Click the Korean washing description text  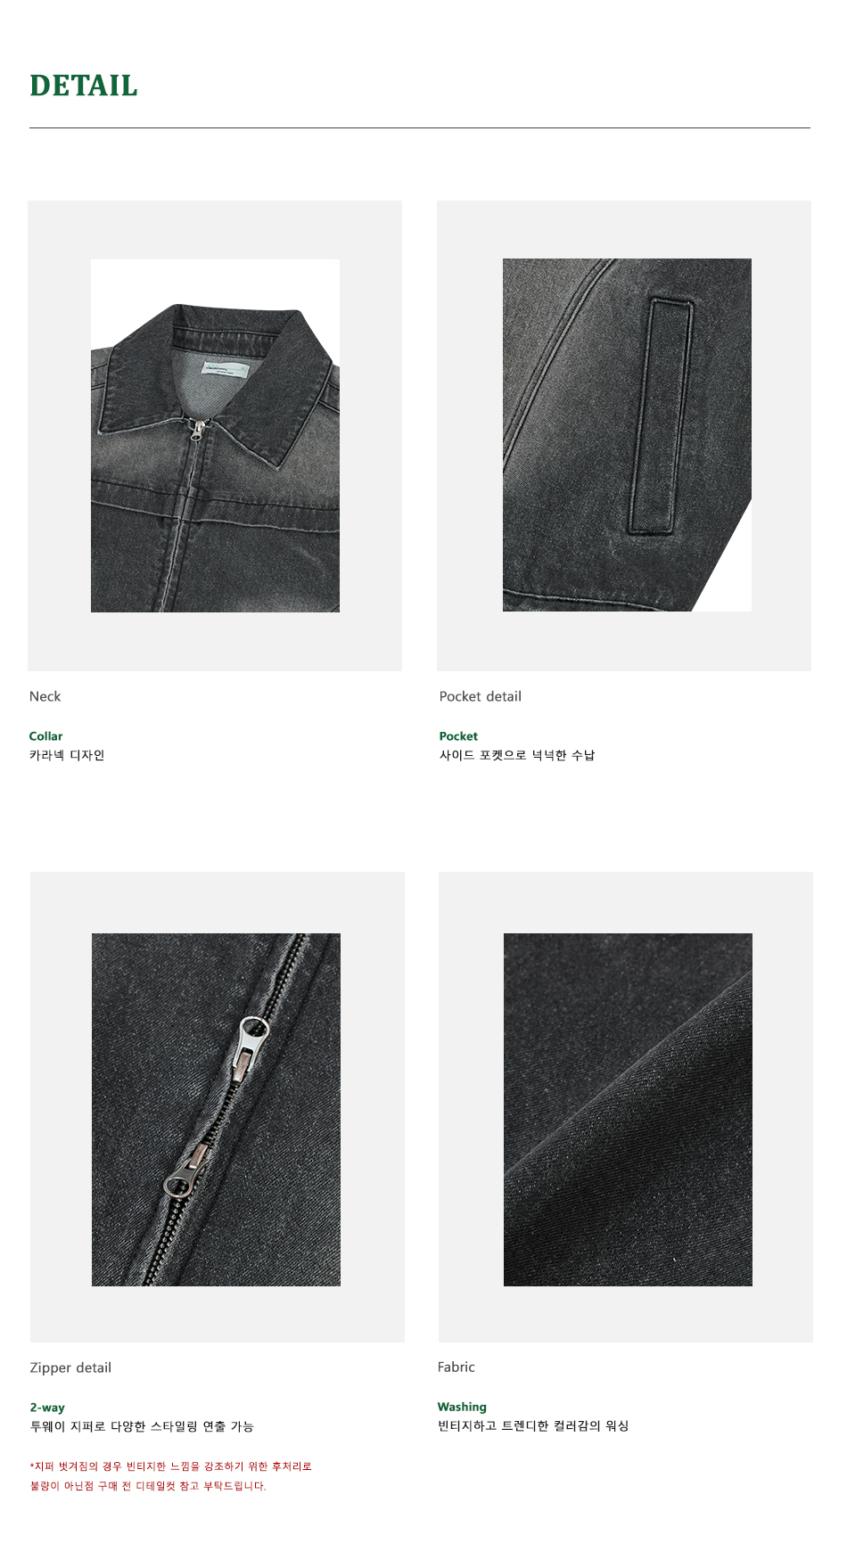[x=533, y=1425]
